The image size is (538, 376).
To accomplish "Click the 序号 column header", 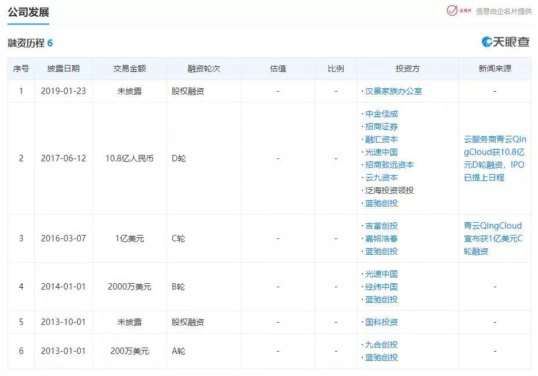I will (21, 68).
